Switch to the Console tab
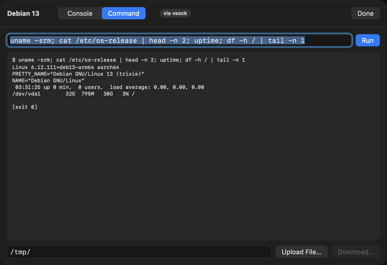The image size is (387, 265). point(80,13)
